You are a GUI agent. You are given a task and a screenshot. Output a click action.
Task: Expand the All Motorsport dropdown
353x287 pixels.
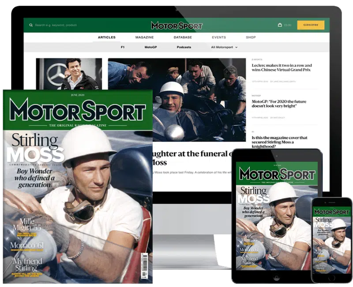tap(224, 47)
